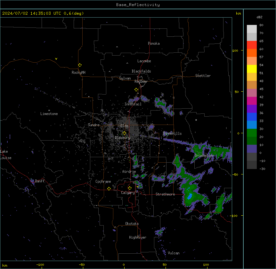This screenshot has height=269, width=276.
Task: Click the yellow V marker northwest of RockyMH
Action: 56,59
